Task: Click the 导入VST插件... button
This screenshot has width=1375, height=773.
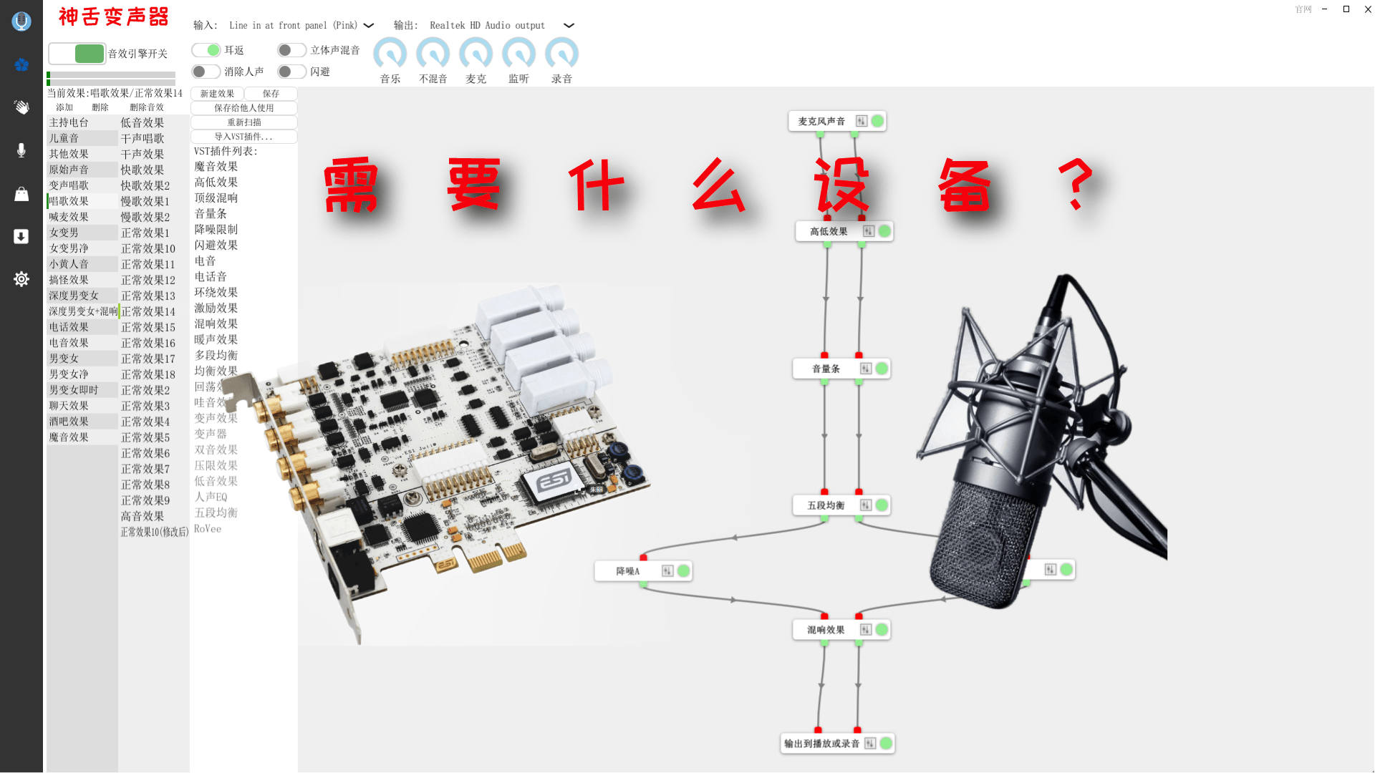Action: pyautogui.click(x=244, y=137)
